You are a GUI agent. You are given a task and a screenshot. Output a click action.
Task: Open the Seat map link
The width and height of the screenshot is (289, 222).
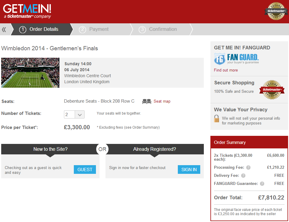pyautogui.click(x=162, y=101)
